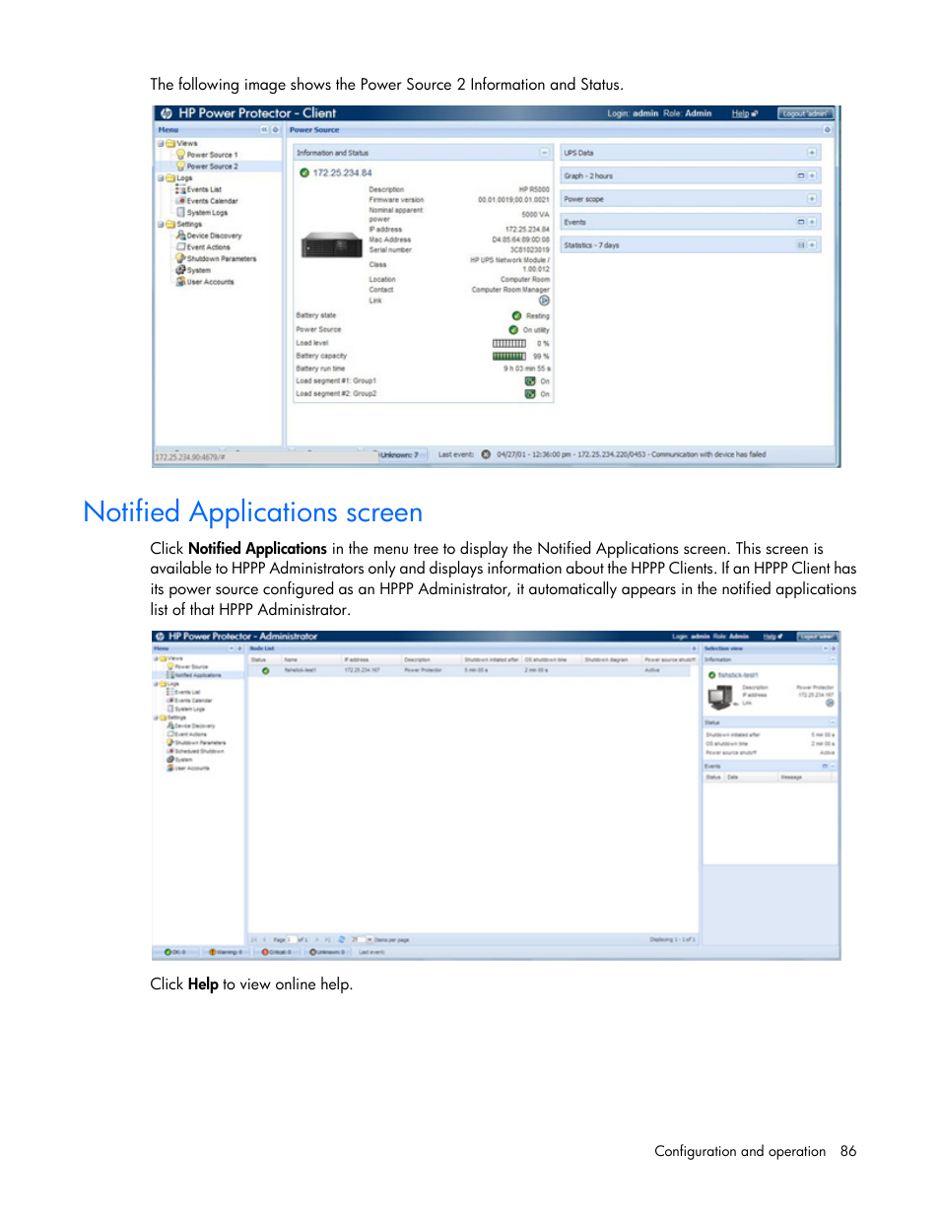Click the Node List refresh icon
Screen dimensions: 940x1217
tap(342, 939)
